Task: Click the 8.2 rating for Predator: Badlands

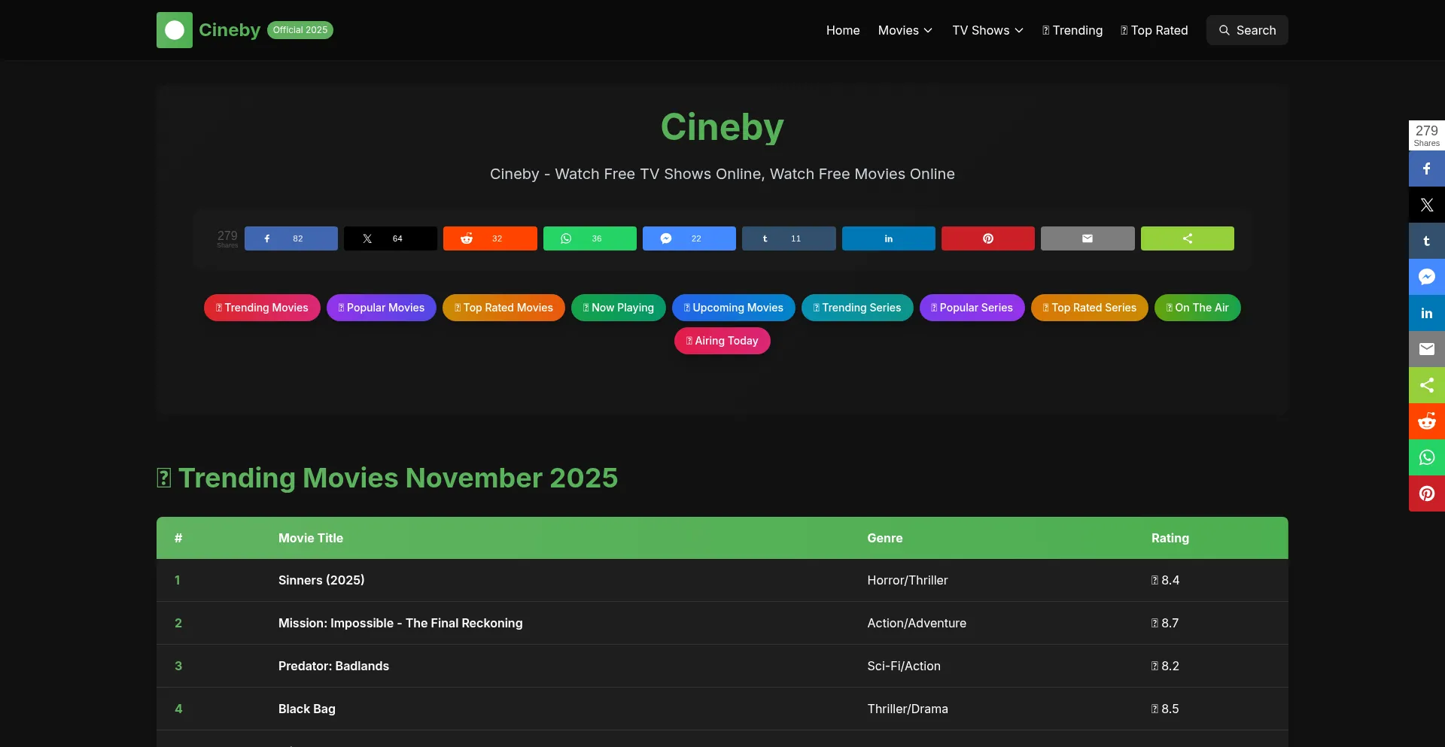Action: click(x=1165, y=666)
